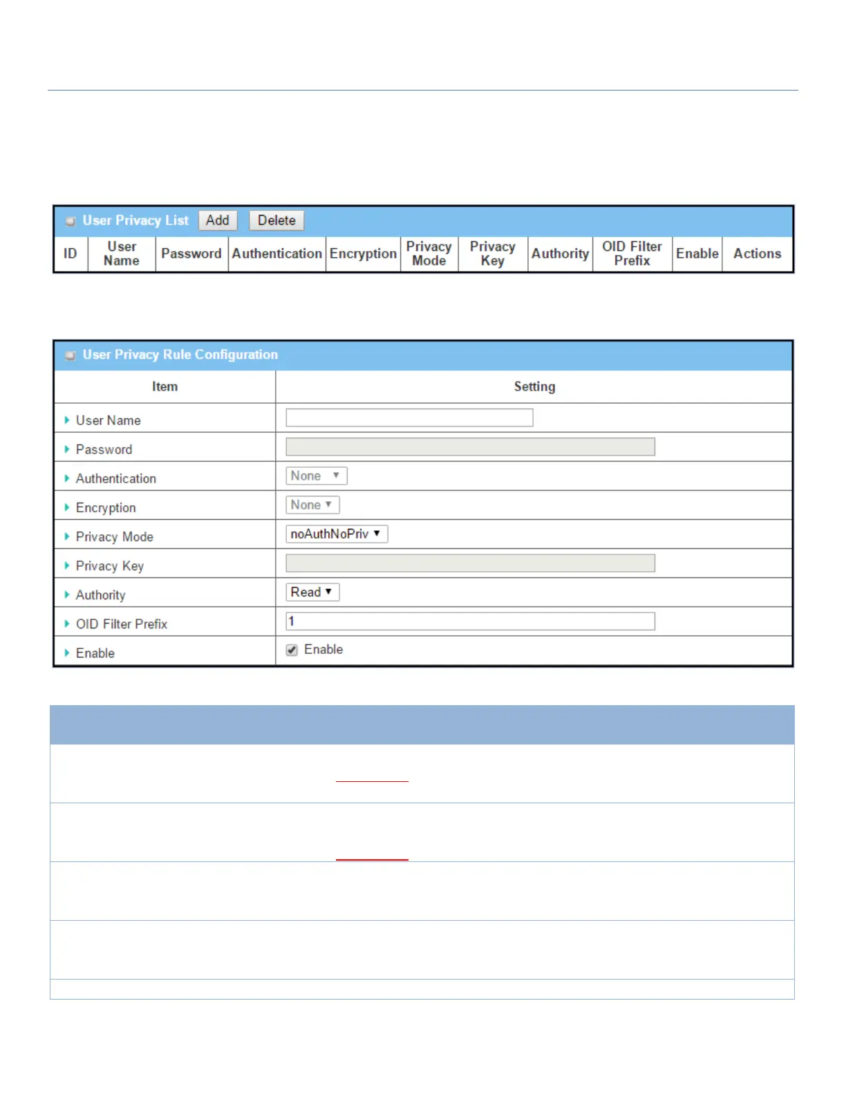Viewport: 846px width, 1095px height.
Task: Click the Delete button in User Privacy List
Action: (276, 221)
